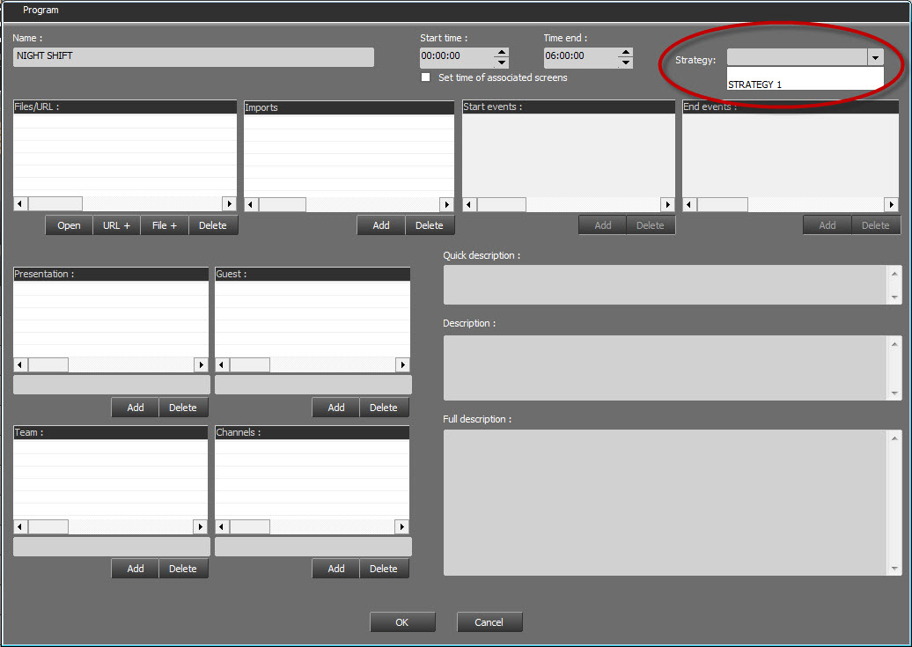Cancel the Program dialog
The image size is (912, 647).
489,622
